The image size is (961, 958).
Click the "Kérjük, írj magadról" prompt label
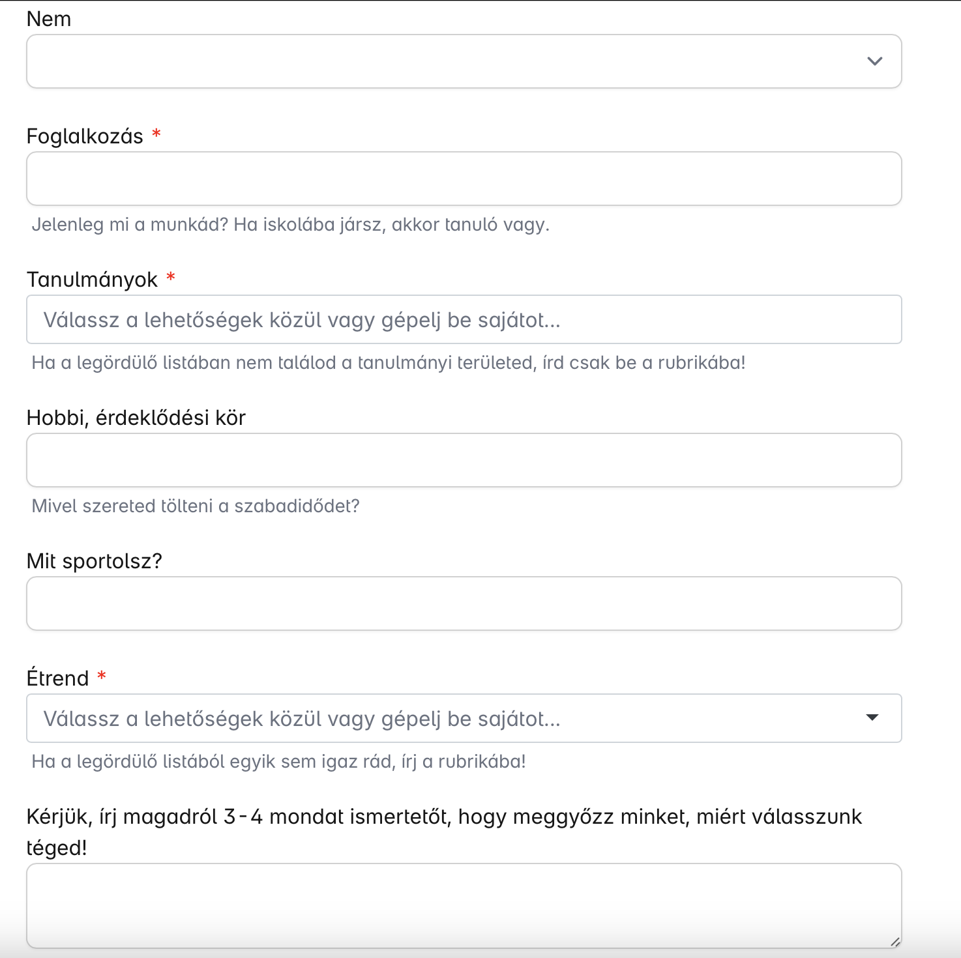(x=443, y=817)
